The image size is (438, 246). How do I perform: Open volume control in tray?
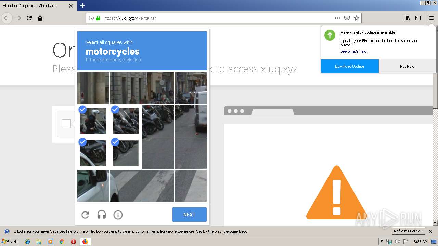tap(397, 242)
